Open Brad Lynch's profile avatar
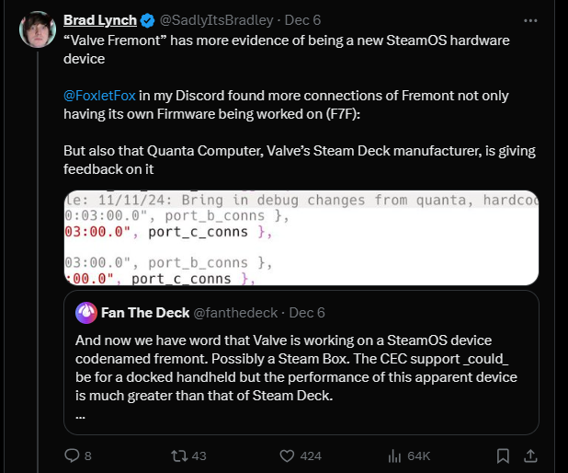Viewport: 568px width, 473px height. (37, 29)
